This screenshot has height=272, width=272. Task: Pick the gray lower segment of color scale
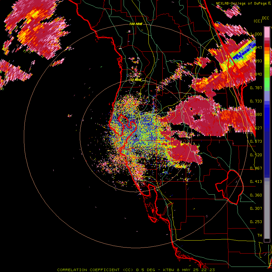(267, 210)
